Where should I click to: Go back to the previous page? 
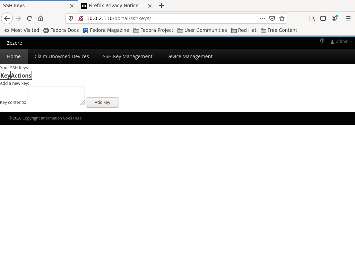[7, 18]
